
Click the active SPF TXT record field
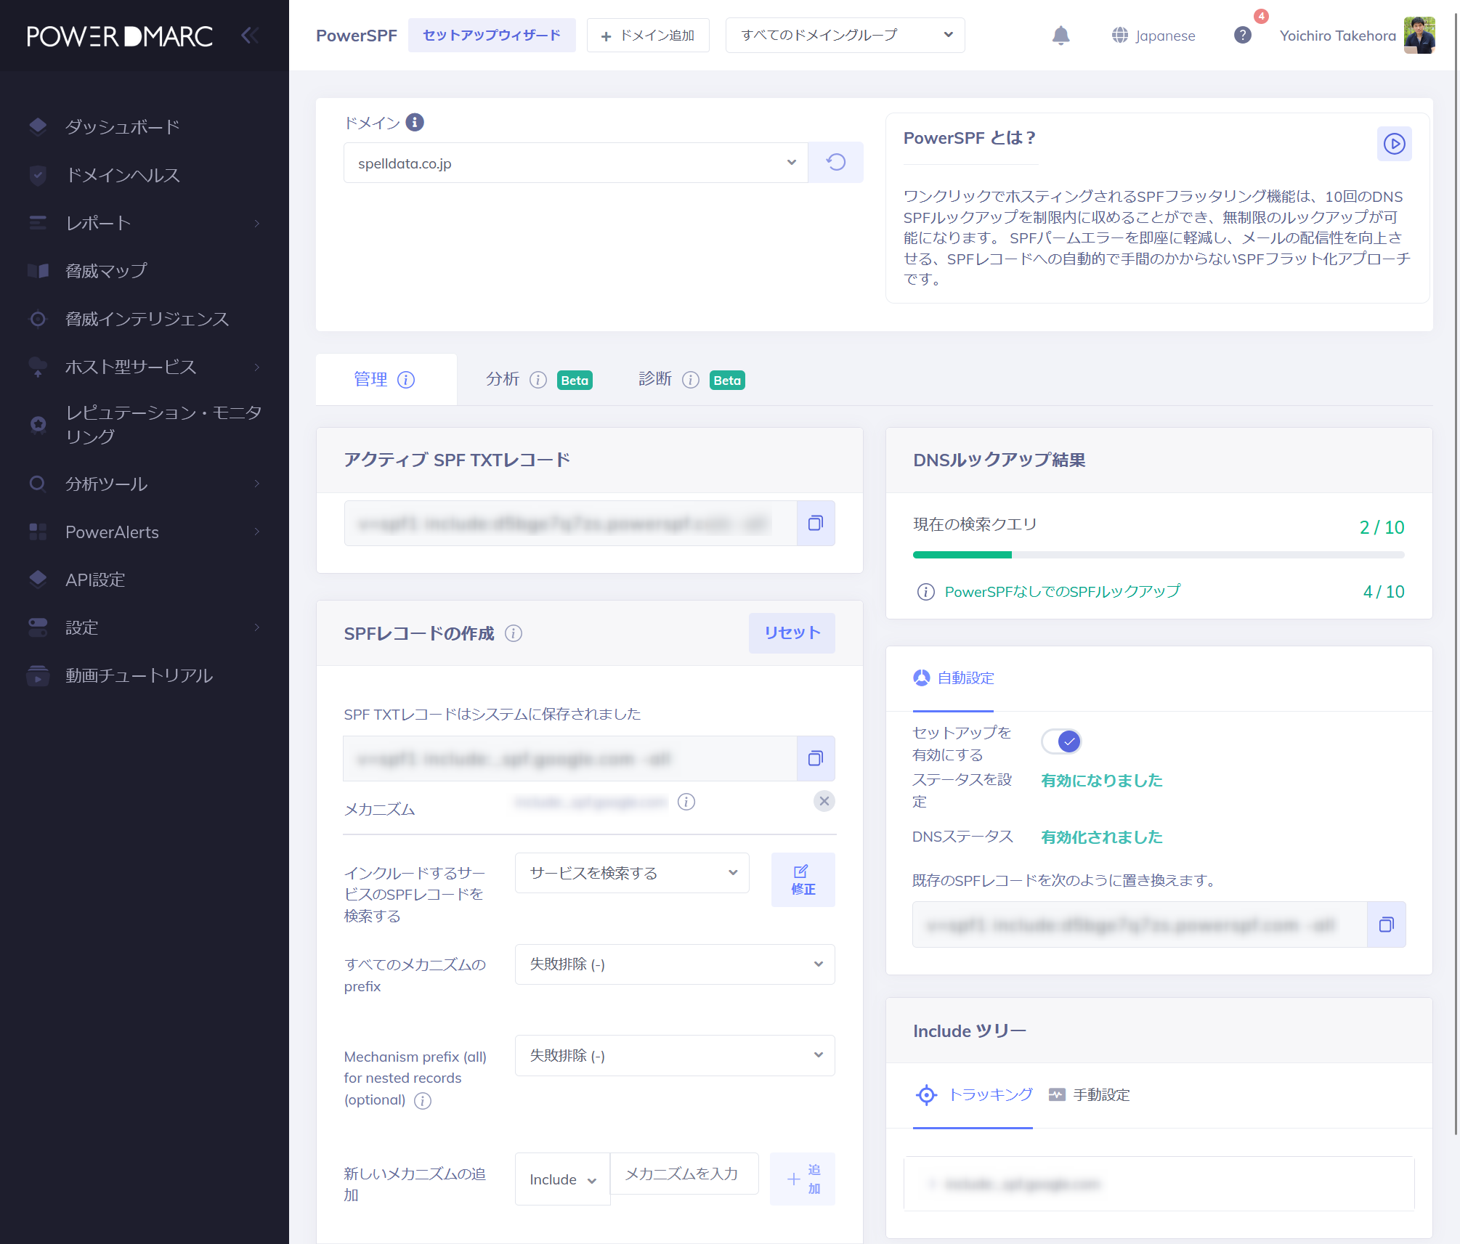tap(570, 523)
